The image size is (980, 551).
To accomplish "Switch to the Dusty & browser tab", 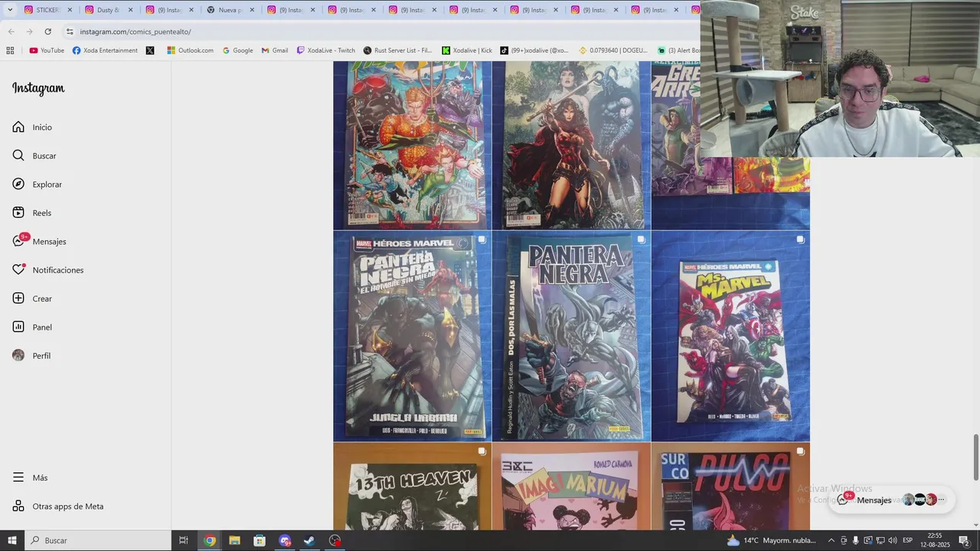I will 108,10.
